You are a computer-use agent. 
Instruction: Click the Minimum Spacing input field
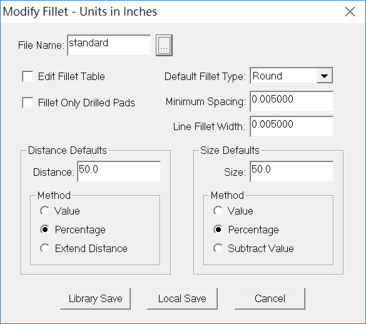292,101
